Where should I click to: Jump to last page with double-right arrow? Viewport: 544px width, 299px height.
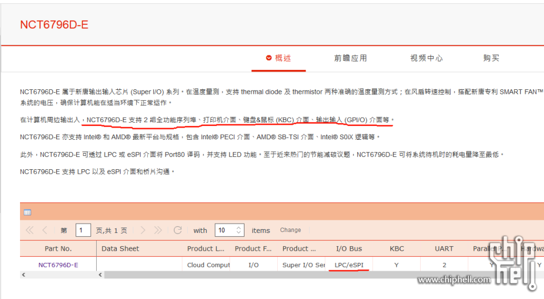pos(158,230)
